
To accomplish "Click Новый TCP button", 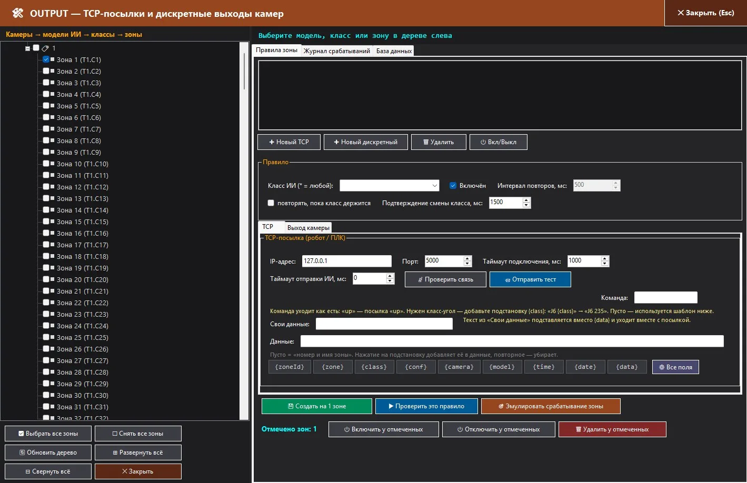I will [289, 142].
